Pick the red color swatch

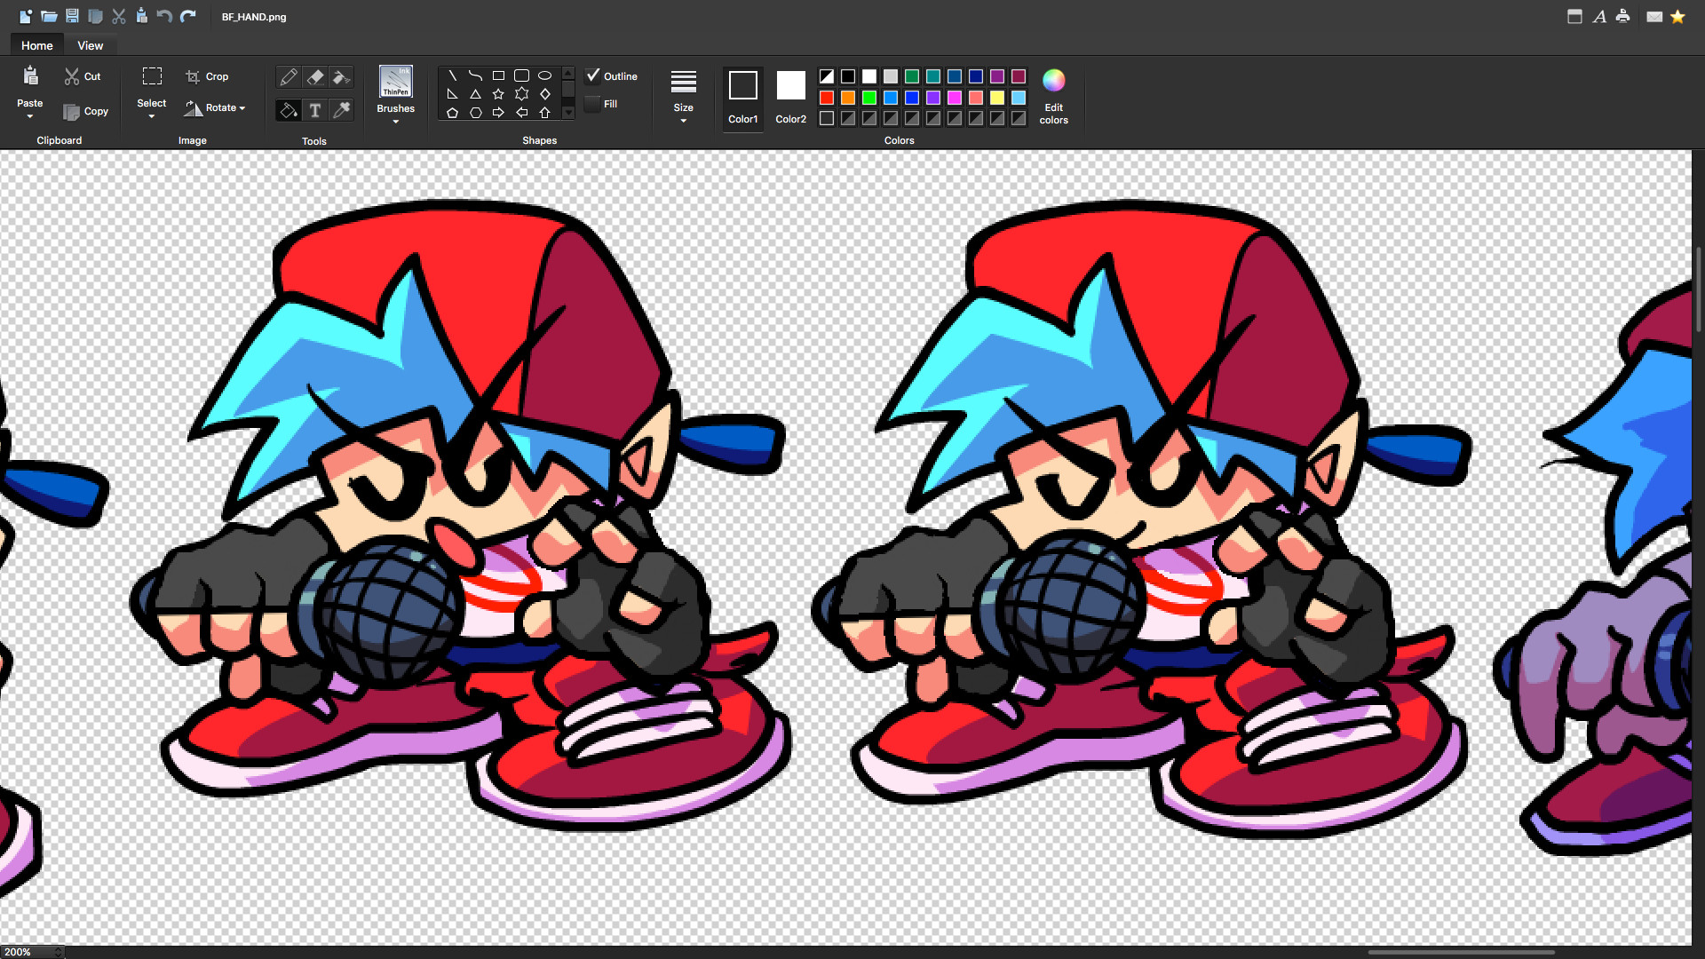point(827,98)
